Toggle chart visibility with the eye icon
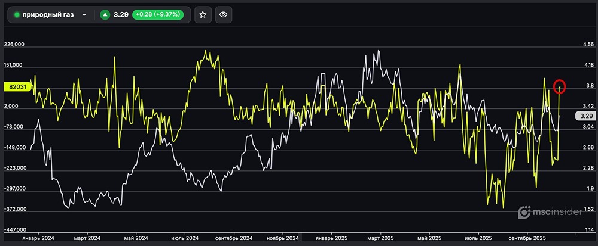The width and height of the screenshot is (598, 246). [223, 15]
